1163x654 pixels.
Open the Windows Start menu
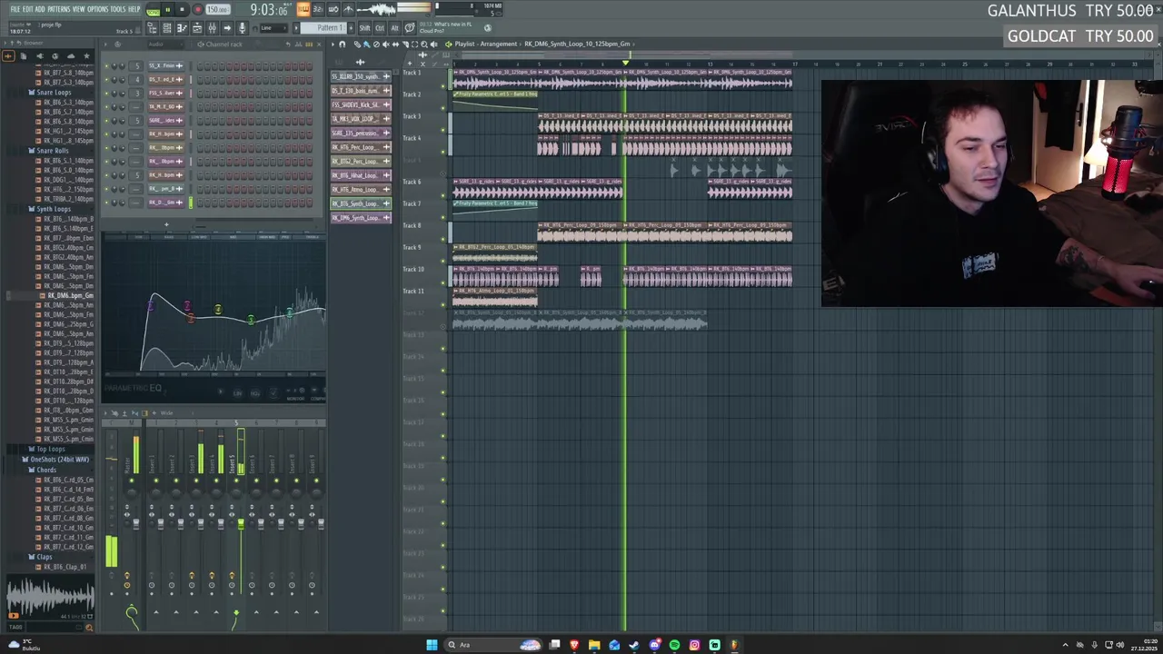(x=432, y=645)
